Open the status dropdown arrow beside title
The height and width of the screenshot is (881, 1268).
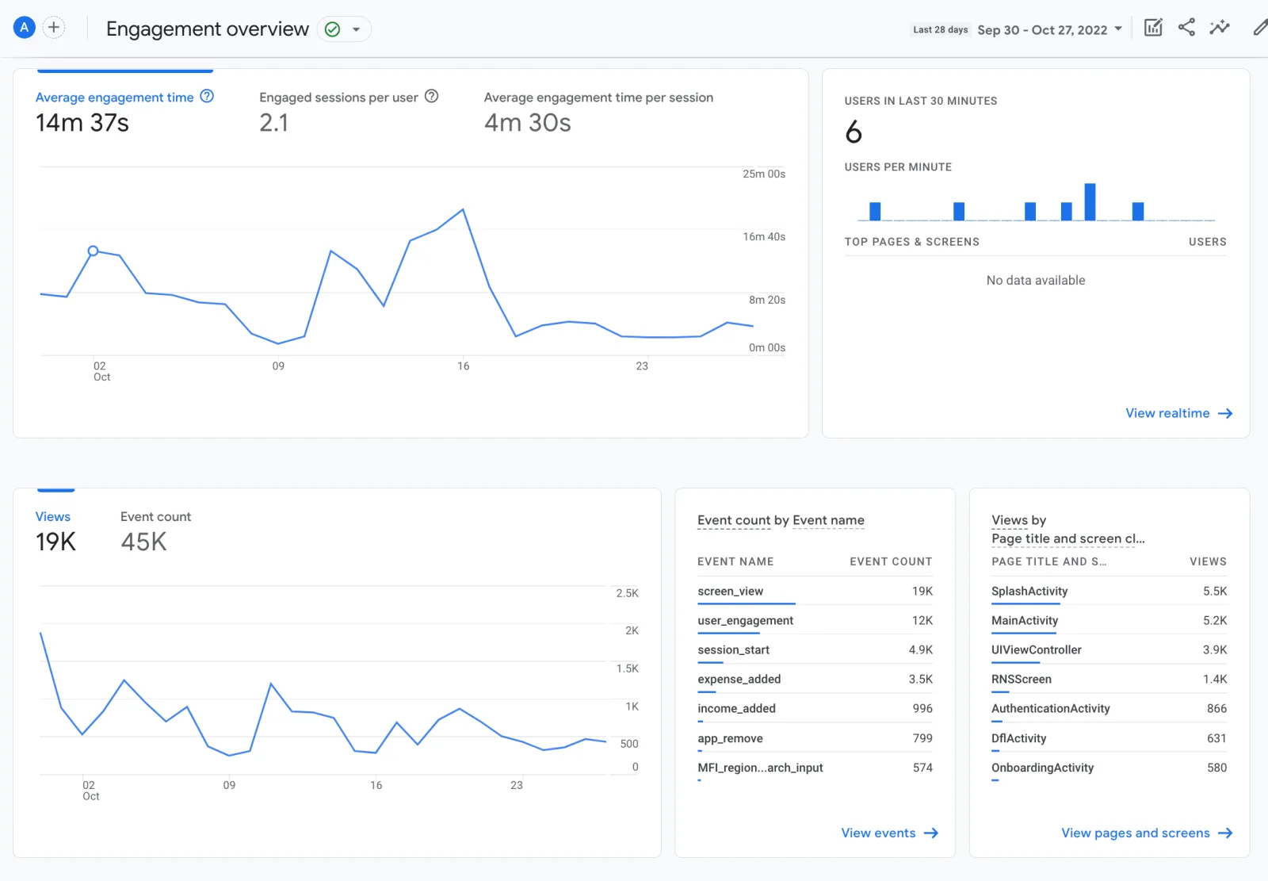point(357,29)
